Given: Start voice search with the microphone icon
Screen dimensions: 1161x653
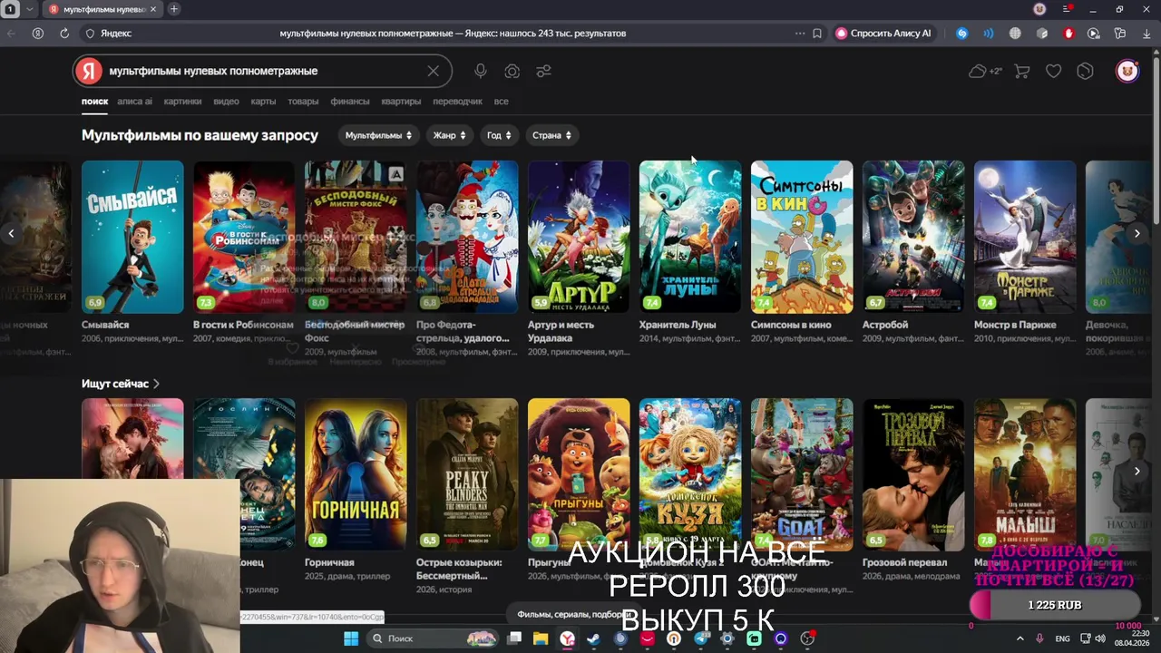Looking at the screenshot, I should [x=481, y=71].
